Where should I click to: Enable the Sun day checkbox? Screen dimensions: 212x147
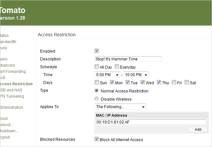coord(97,83)
